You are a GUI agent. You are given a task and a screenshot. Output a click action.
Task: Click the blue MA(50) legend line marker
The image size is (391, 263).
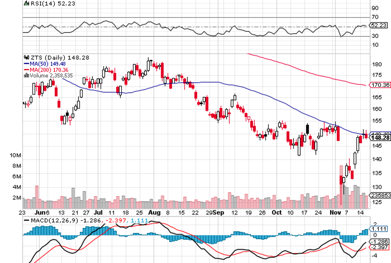pyautogui.click(x=26, y=63)
